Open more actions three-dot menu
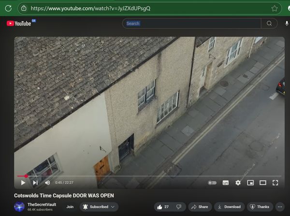This screenshot has width=290, height=216. coord(280,207)
